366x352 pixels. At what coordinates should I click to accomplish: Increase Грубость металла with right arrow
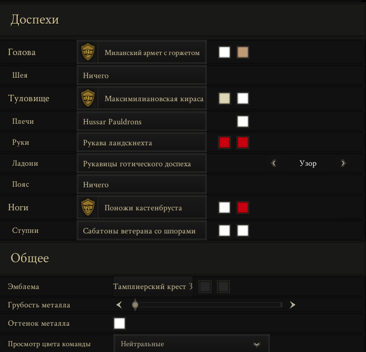[x=292, y=305]
